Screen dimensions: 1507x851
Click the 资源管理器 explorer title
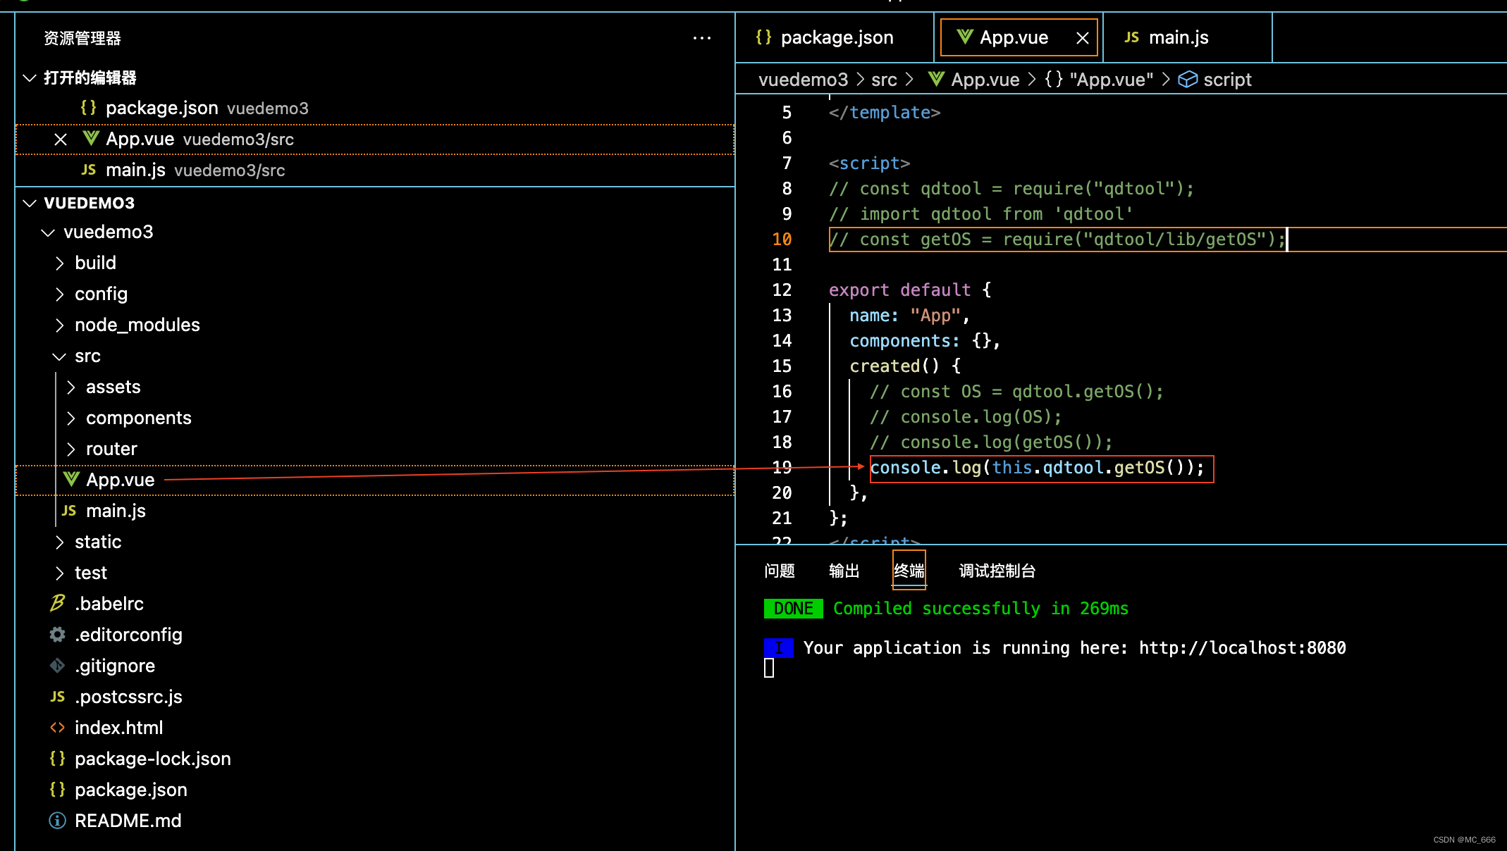pyautogui.click(x=82, y=38)
